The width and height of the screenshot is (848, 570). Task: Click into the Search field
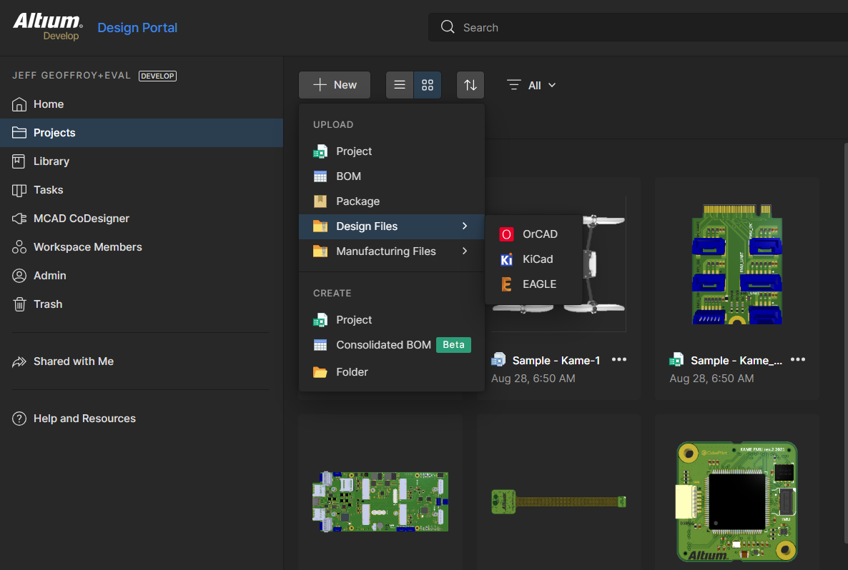[644, 28]
